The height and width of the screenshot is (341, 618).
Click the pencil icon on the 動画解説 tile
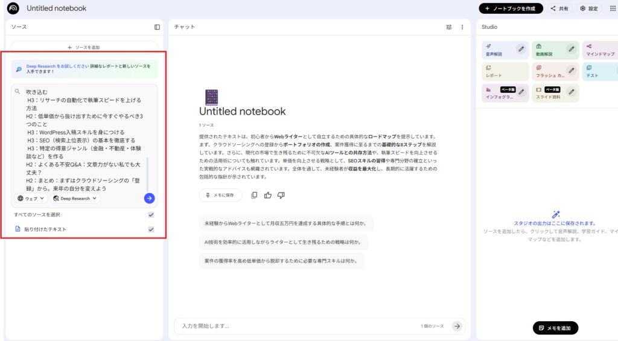click(570, 48)
